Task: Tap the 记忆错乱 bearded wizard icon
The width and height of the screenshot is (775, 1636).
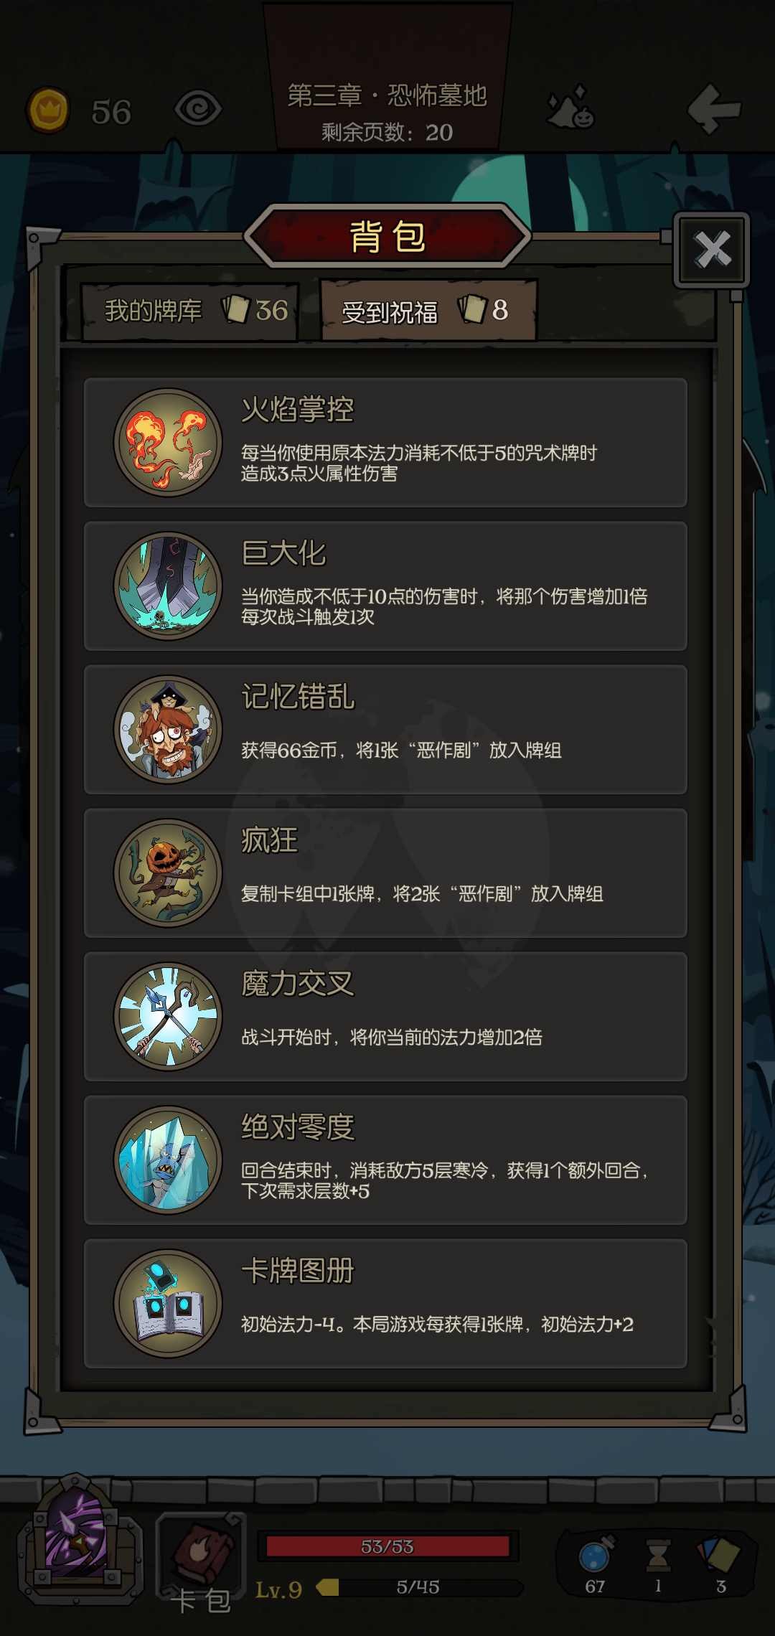Action: click(x=168, y=730)
